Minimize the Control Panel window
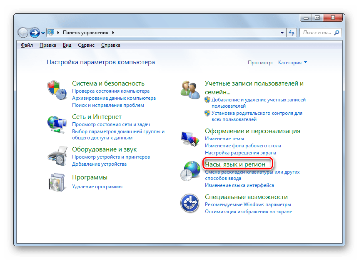The width and height of the screenshot is (359, 260). point(306,18)
